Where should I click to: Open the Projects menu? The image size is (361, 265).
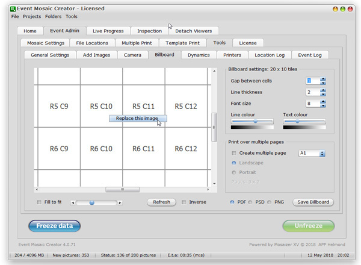[32, 17]
